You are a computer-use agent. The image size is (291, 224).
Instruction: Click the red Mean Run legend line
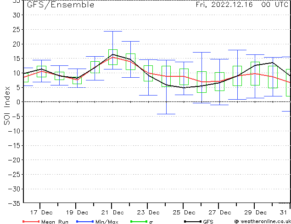[31, 221]
